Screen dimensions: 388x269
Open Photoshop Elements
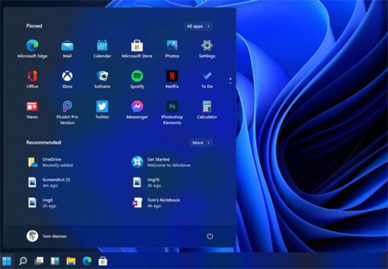(x=172, y=113)
